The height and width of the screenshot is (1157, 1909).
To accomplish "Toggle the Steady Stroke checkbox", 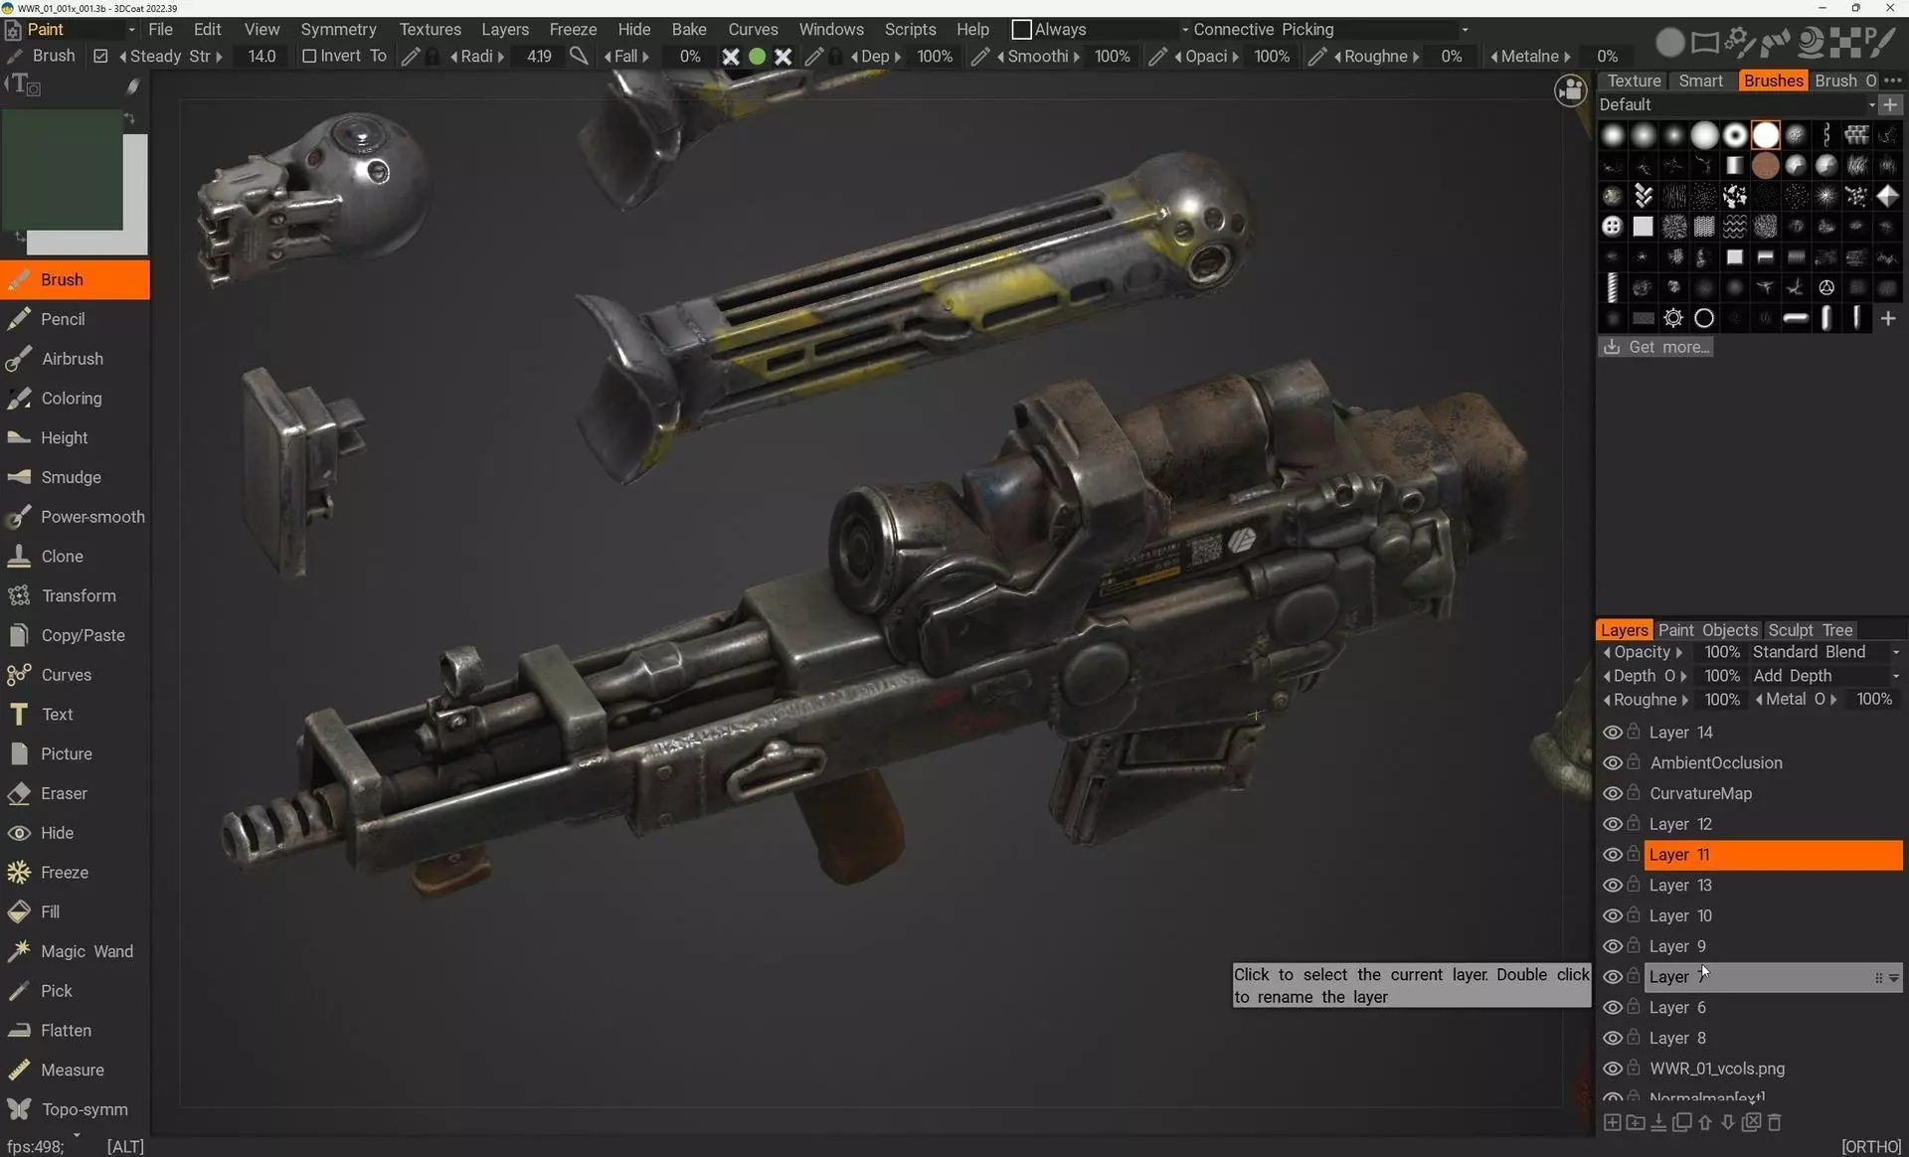I will (x=100, y=57).
